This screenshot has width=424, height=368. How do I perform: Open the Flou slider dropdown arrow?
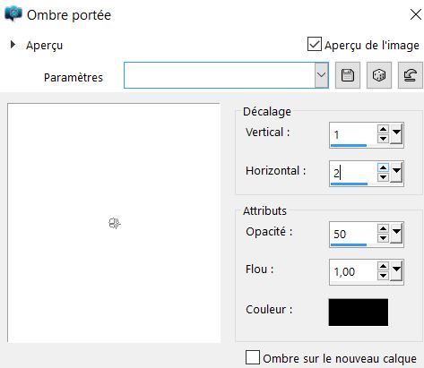click(396, 271)
